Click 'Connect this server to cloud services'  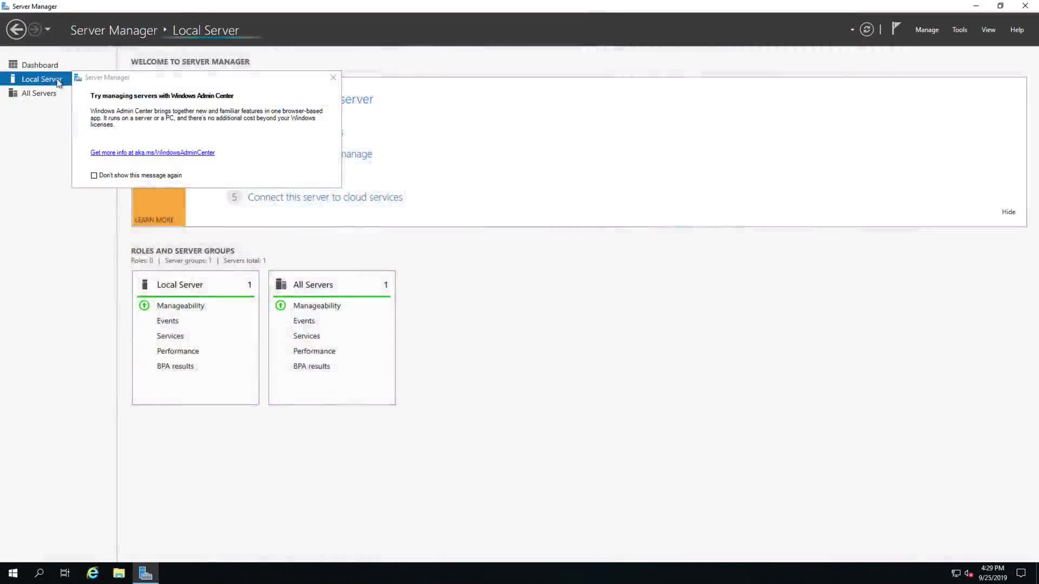[325, 197]
